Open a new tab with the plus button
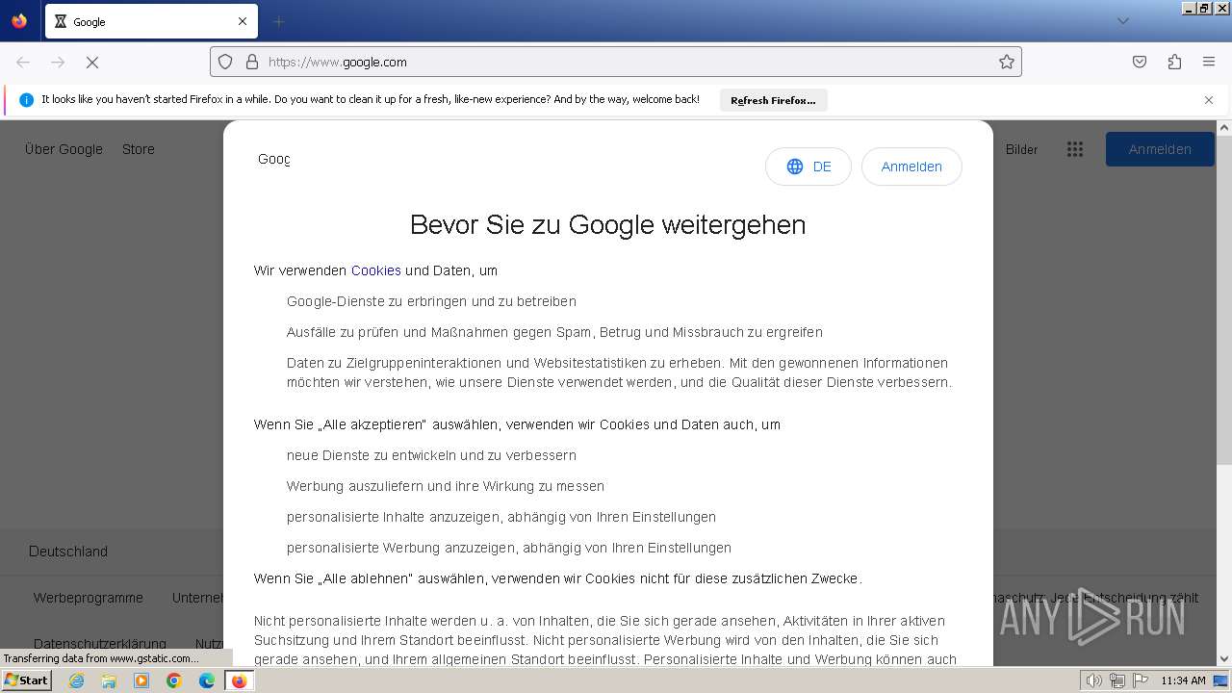The height and width of the screenshot is (693, 1232). (x=279, y=21)
